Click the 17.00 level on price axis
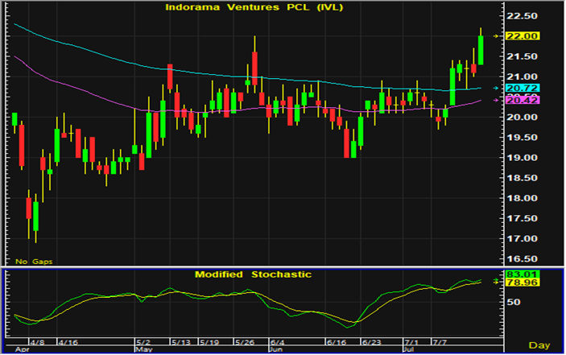The width and height of the screenshot is (566, 355). point(523,239)
